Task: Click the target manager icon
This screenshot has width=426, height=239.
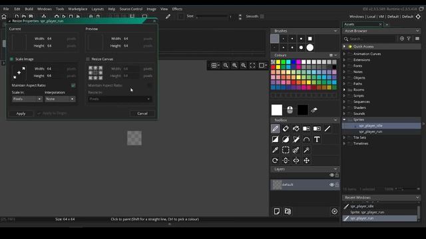Action: [x=418, y=17]
